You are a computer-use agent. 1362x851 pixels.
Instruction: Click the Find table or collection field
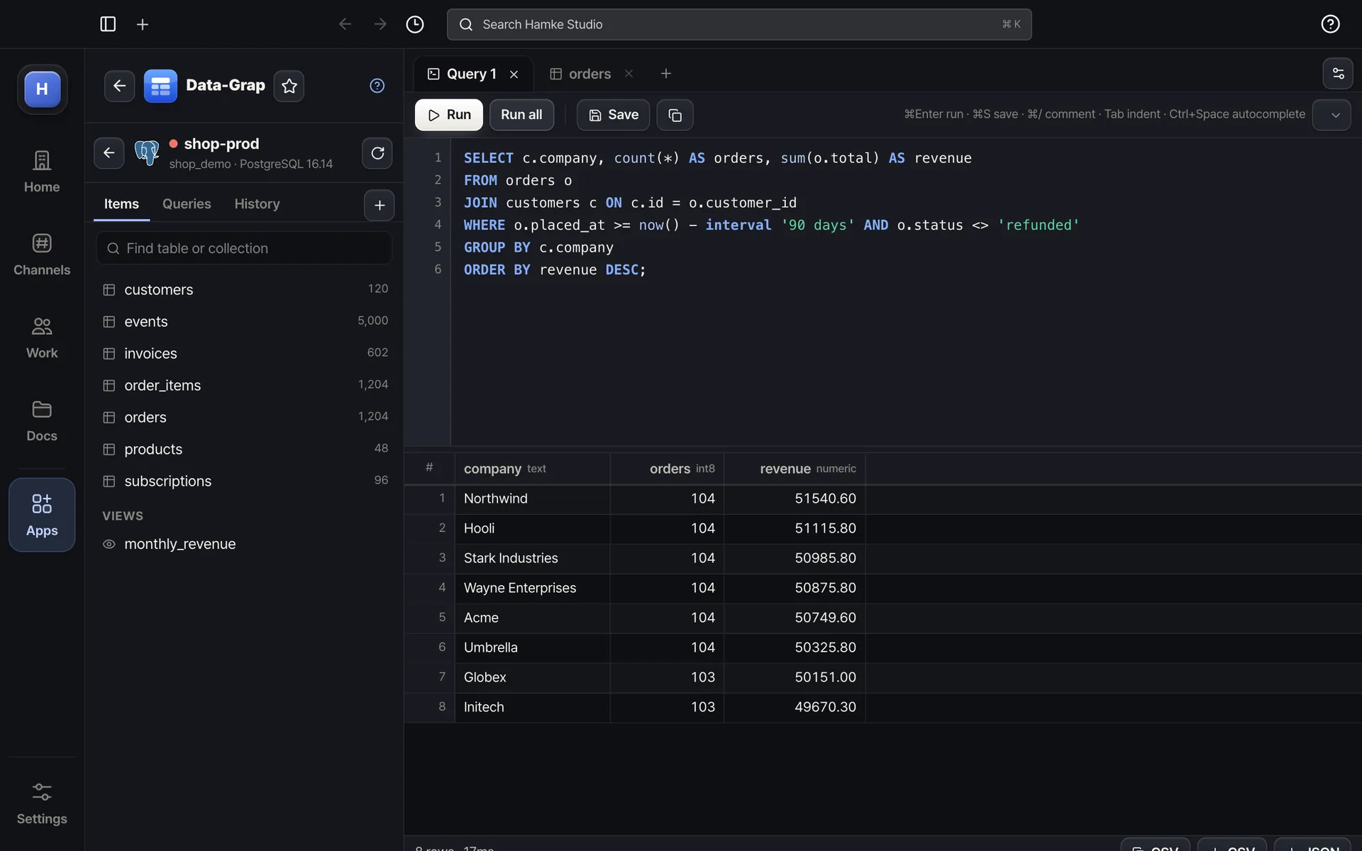[x=244, y=248]
